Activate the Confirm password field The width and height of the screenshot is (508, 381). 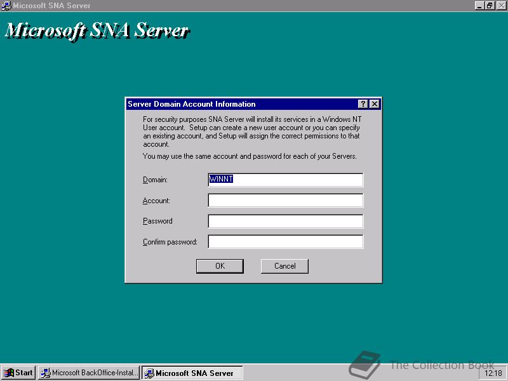tap(285, 242)
